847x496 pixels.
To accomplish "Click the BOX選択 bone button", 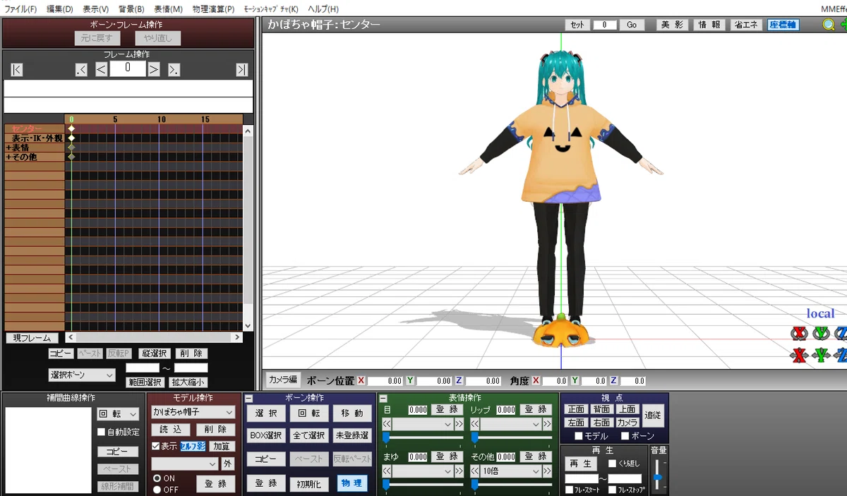I will (266, 435).
